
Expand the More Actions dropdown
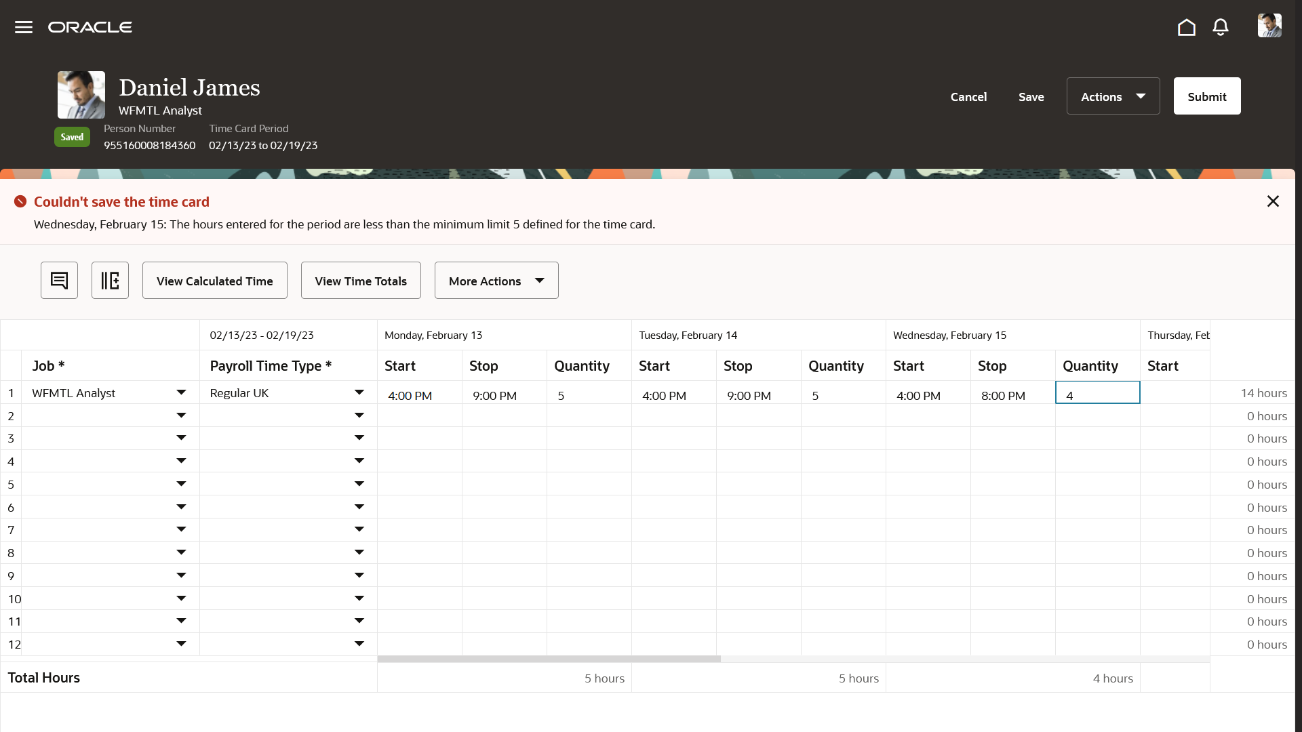(x=496, y=280)
